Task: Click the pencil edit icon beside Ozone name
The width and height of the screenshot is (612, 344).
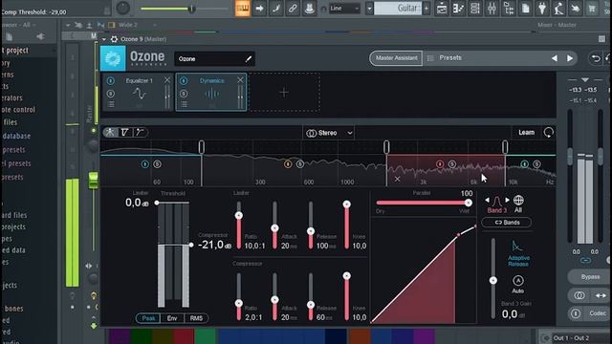Action: pyautogui.click(x=249, y=59)
